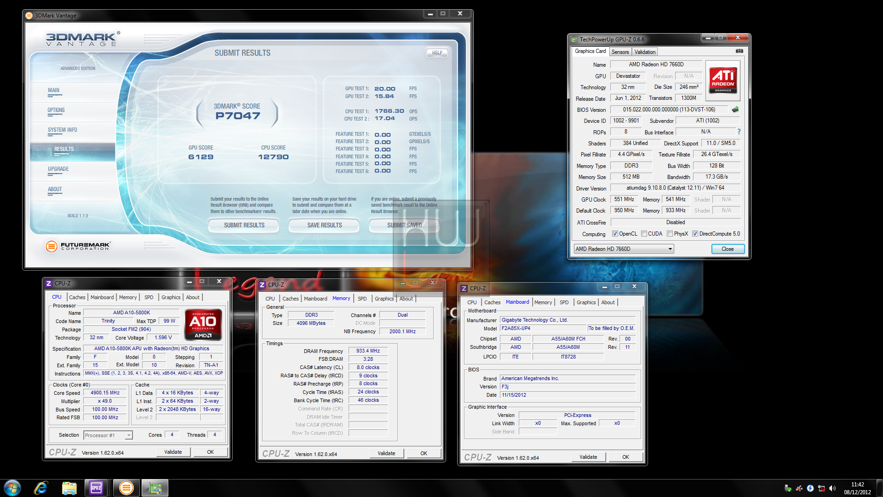Toggle the DirectCompute 5.0 checkbox
883x497 pixels.
point(695,234)
